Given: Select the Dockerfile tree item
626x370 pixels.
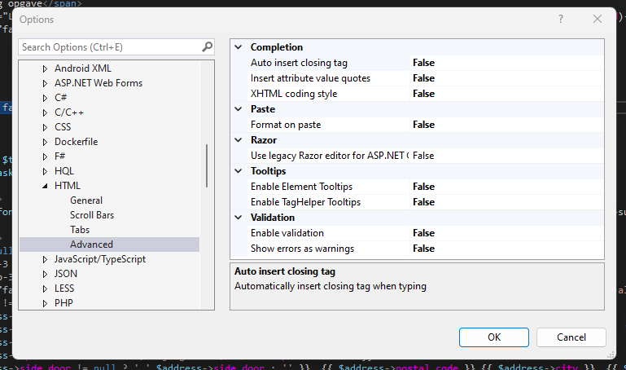Looking at the screenshot, I should pos(76,142).
